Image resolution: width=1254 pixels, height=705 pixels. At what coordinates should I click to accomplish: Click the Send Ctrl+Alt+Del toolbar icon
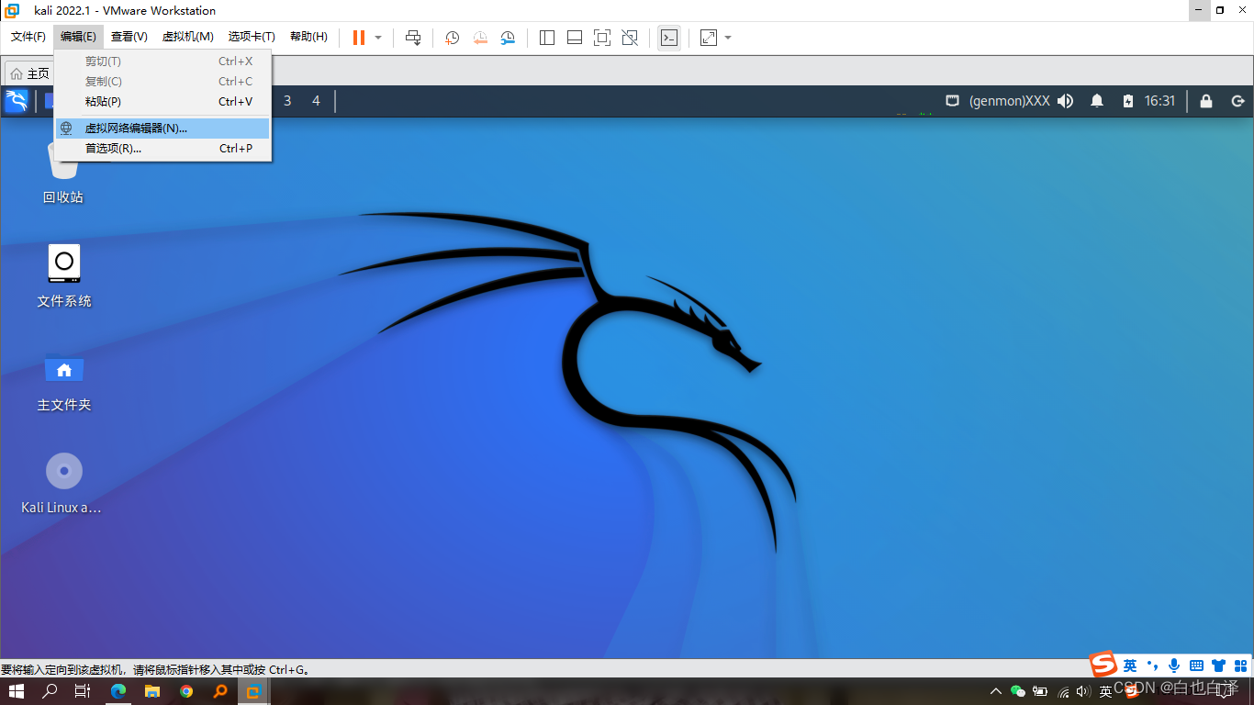click(x=413, y=38)
